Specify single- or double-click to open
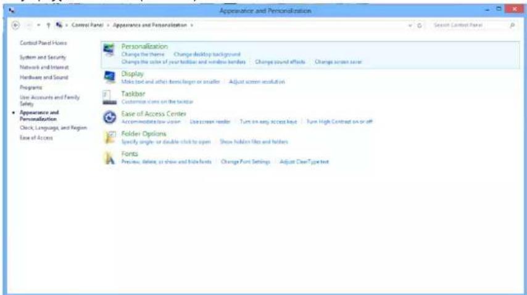This screenshot has height=295, width=527. [166, 142]
